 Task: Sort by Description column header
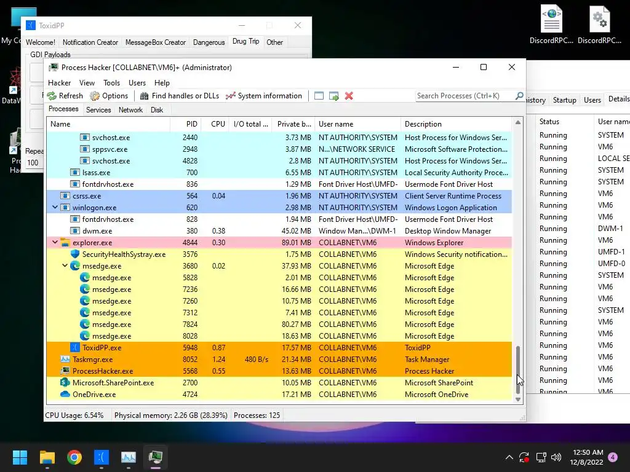[x=457, y=124]
